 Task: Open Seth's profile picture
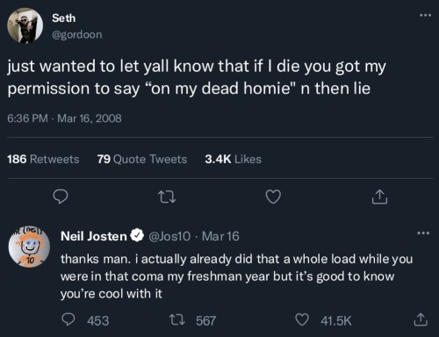25,25
